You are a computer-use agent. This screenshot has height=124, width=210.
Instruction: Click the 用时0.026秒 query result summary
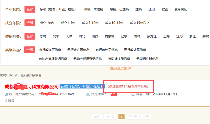pos(21,75)
